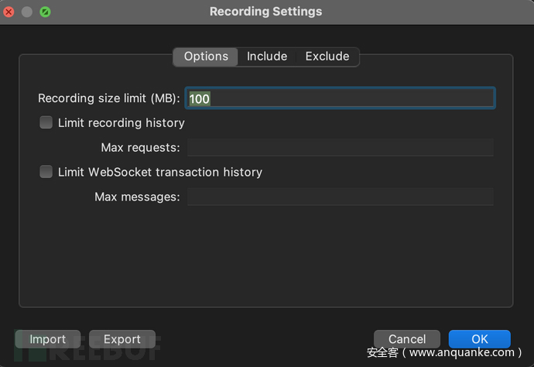Click the "Max requests:" label
This screenshot has width=534, height=367.
pyautogui.click(x=140, y=147)
